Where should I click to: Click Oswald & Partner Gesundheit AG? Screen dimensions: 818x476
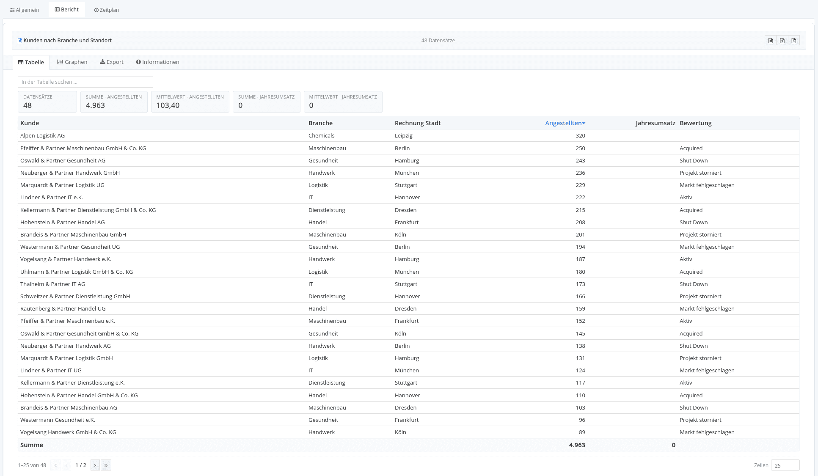pyautogui.click(x=63, y=161)
